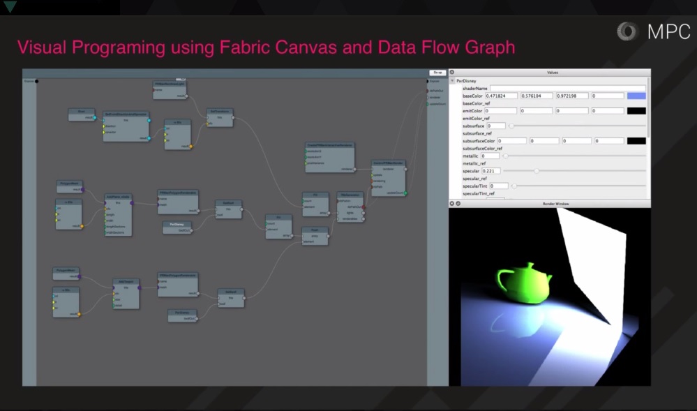Click the Push node's array output port

click(329, 235)
